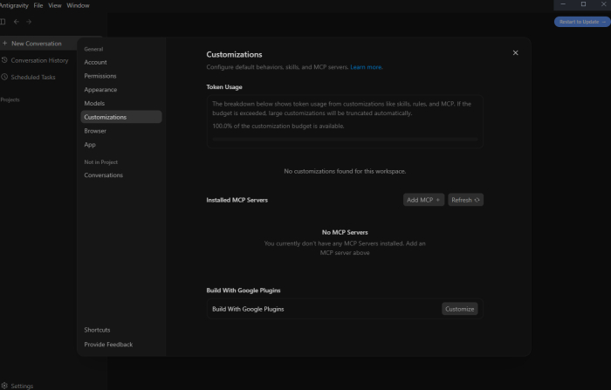Select the Models settings tab
611x390 pixels.
click(121, 103)
